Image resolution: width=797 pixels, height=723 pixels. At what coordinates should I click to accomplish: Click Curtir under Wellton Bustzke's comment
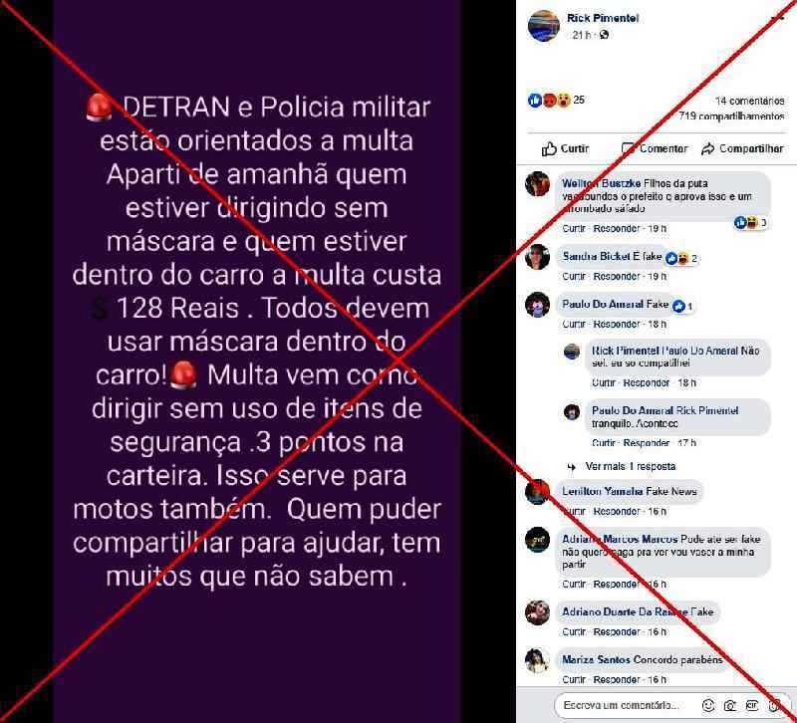574,229
